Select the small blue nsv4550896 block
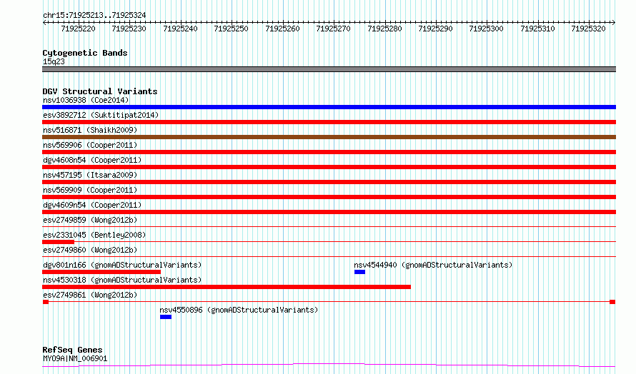The height and width of the screenshot is (374, 636). click(x=166, y=317)
